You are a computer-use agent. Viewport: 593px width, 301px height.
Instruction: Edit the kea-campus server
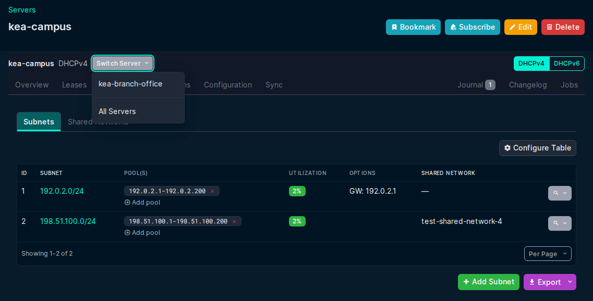pos(521,27)
